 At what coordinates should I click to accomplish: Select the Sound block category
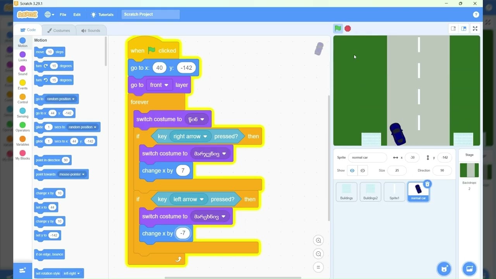22,71
